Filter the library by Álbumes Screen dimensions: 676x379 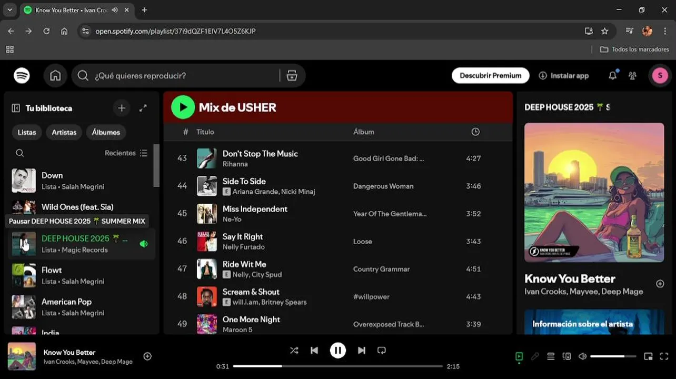(x=106, y=132)
